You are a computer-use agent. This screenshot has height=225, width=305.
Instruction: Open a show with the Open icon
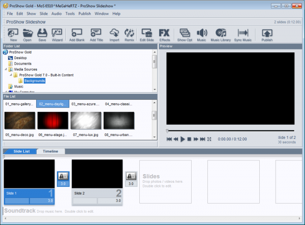click(x=27, y=35)
